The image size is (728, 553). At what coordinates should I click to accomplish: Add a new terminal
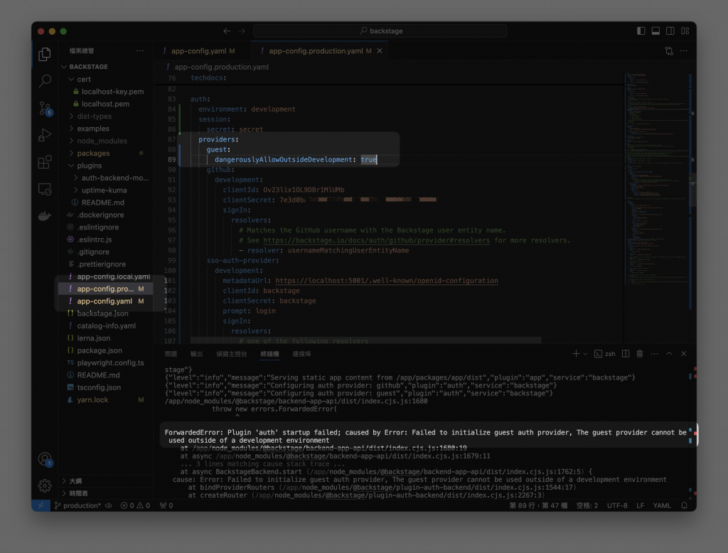click(x=576, y=354)
